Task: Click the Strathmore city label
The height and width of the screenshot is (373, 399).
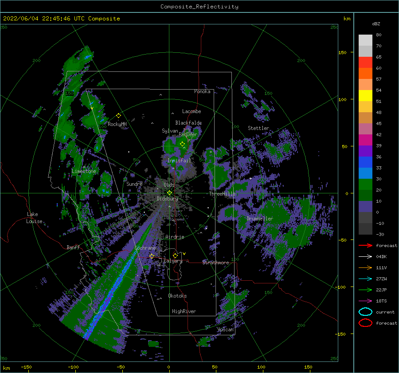Action: [x=215, y=263]
